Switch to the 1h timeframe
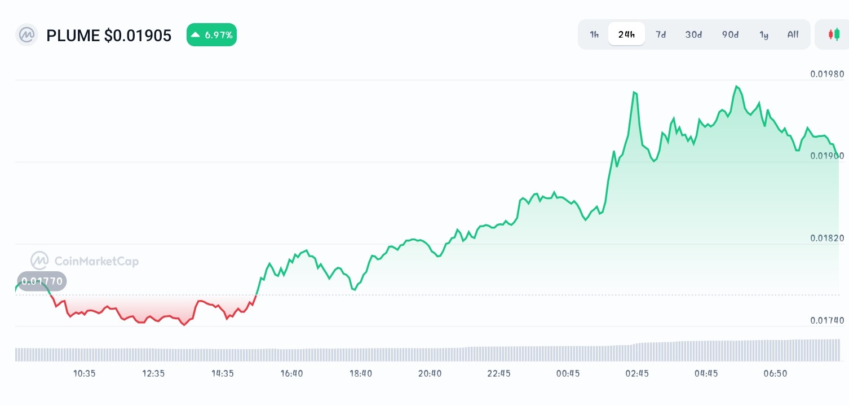This screenshot has width=849, height=406. pyautogui.click(x=593, y=34)
